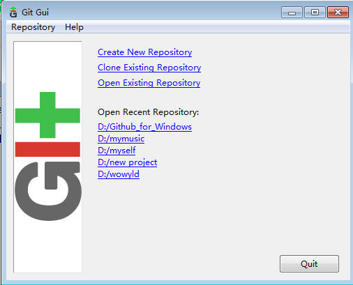
Task: Open recent repository D:/wowyld
Action: pyautogui.click(x=119, y=174)
